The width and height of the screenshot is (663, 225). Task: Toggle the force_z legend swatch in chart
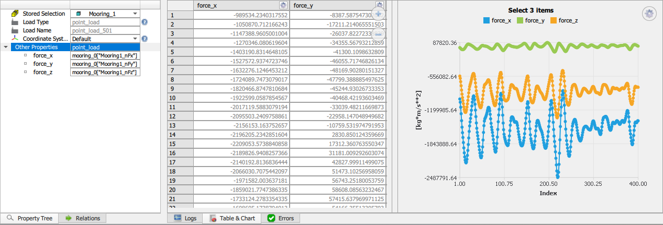(554, 20)
